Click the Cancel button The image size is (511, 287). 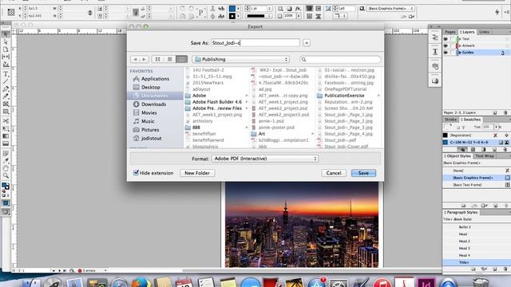[334, 173]
